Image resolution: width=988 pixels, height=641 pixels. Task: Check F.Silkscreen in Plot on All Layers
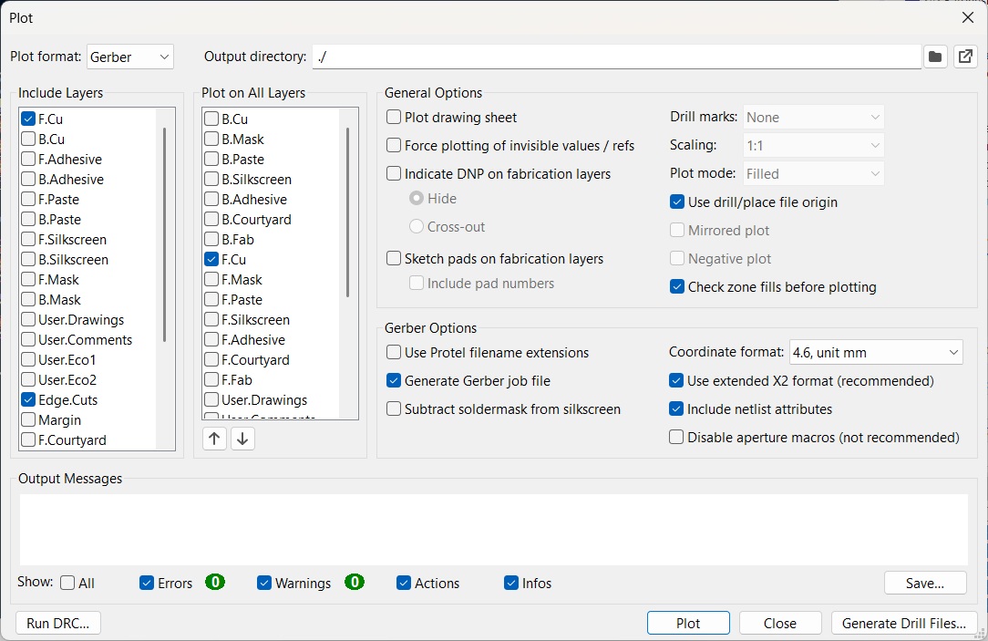coord(211,320)
